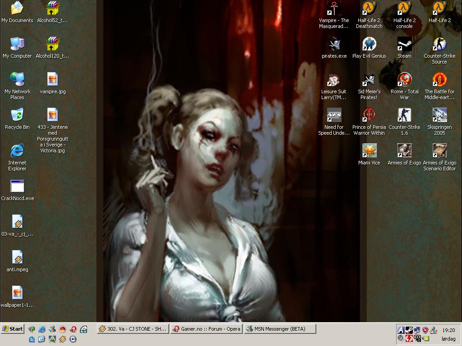
Task: Click the Steam tray icon
Action: point(409,330)
